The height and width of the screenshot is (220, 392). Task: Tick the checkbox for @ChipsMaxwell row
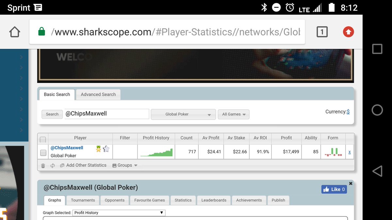click(43, 153)
